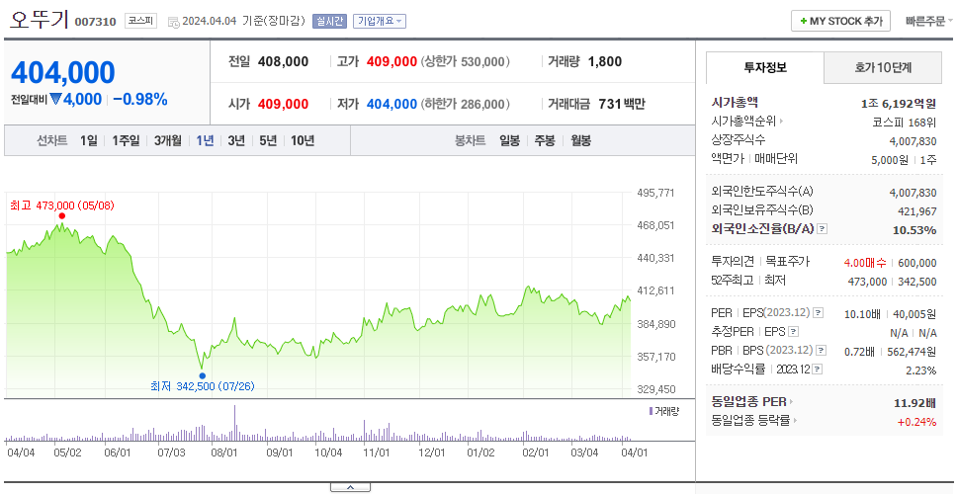Click the 11.92배 same-industry PER value
Viewport: 957px width, 494px height.
[x=914, y=403]
